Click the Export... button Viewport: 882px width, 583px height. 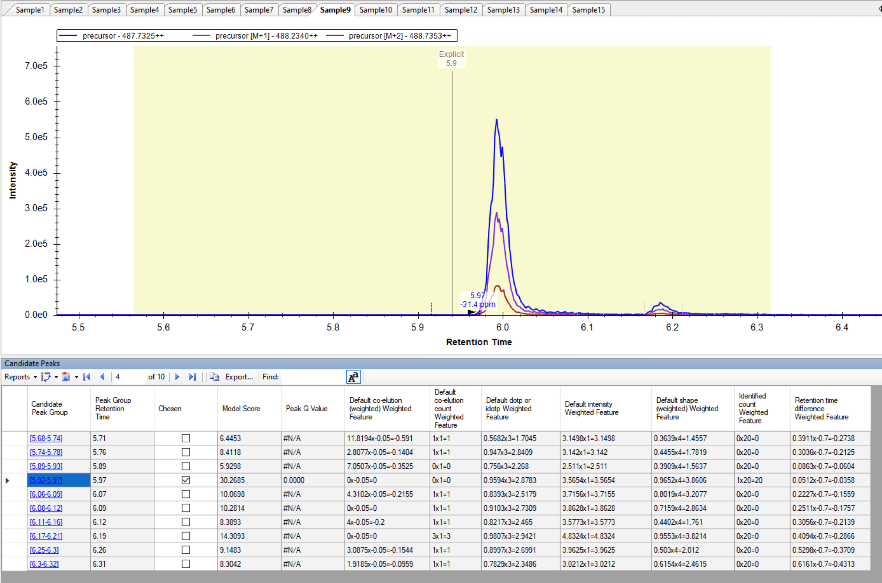pyautogui.click(x=239, y=377)
